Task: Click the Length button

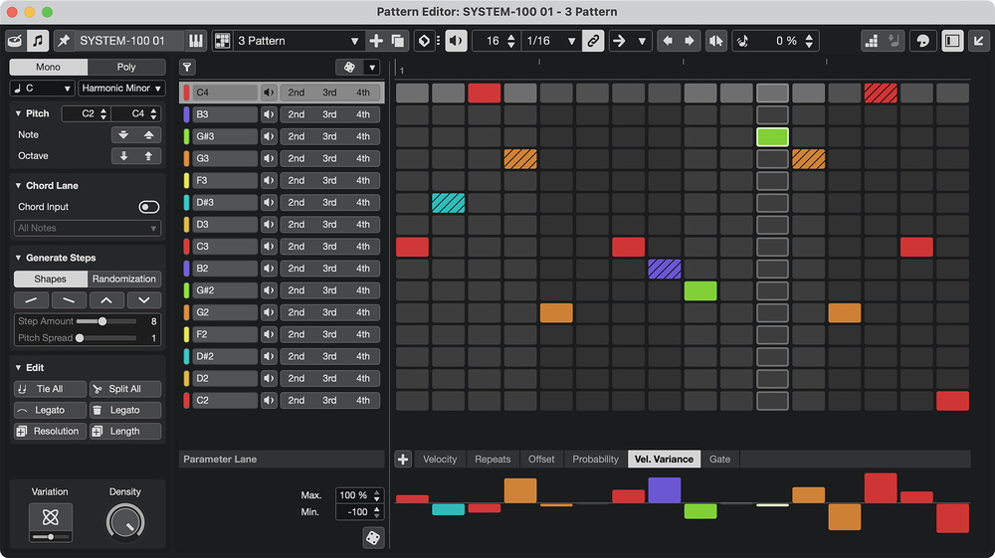Action: tap(125, 432)
